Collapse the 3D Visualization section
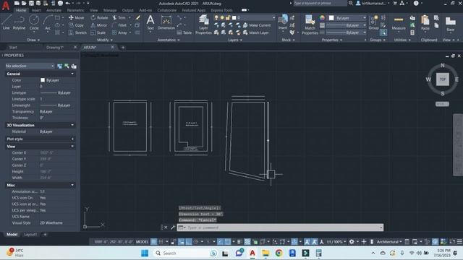Image resolution: width=463 pixels, height=260 pixels. (x=72, y=125)
